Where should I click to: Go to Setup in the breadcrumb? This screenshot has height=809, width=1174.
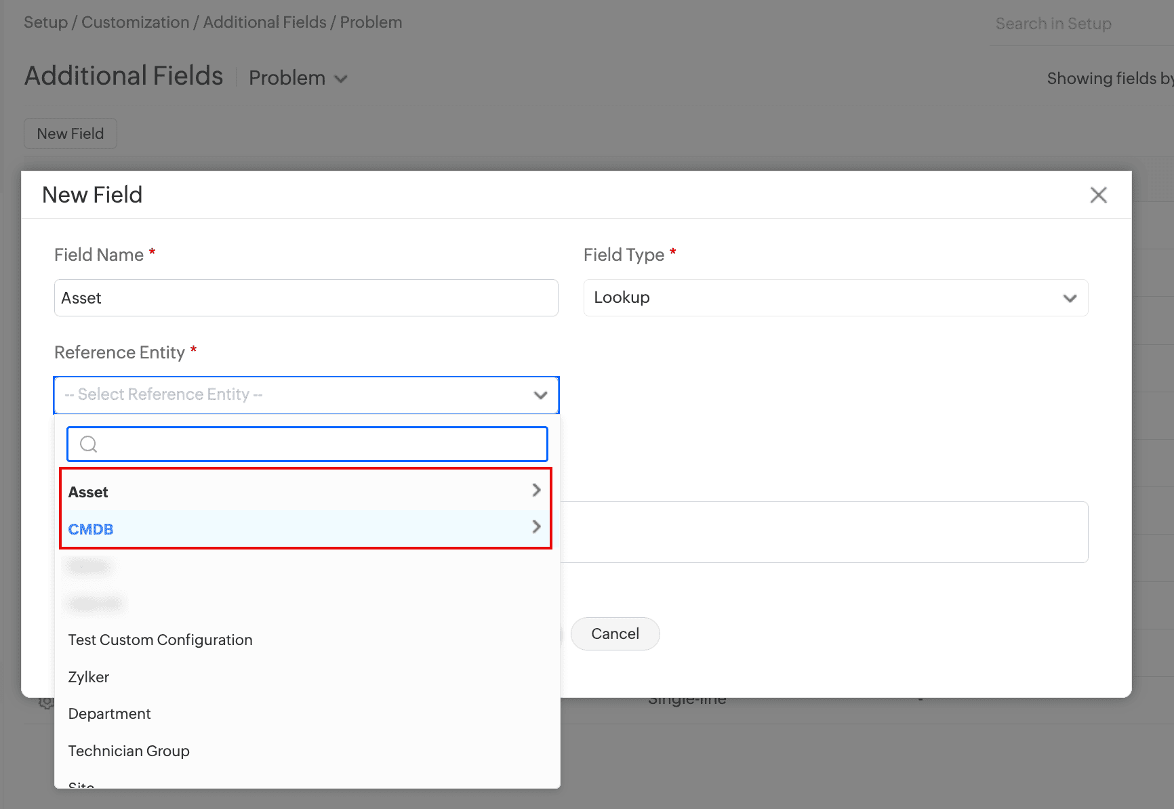(45, 22)
